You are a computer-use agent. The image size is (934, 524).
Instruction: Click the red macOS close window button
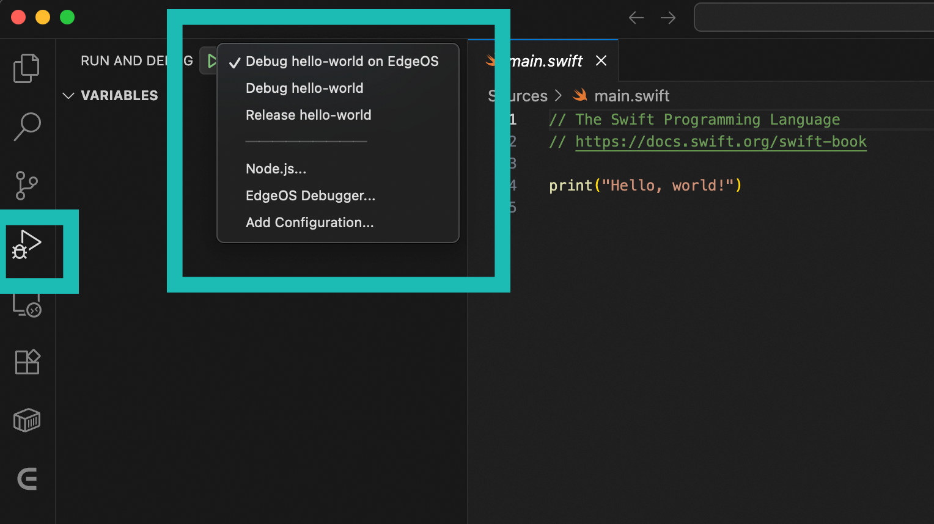pos(18,17)
